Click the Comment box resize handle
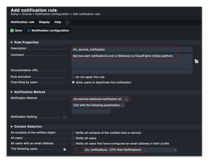 click(x=191, y=67)
